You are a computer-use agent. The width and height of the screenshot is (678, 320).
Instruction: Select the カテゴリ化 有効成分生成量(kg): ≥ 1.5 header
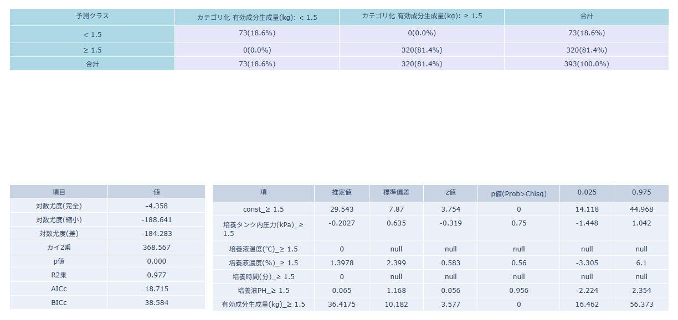coord(422,16)
